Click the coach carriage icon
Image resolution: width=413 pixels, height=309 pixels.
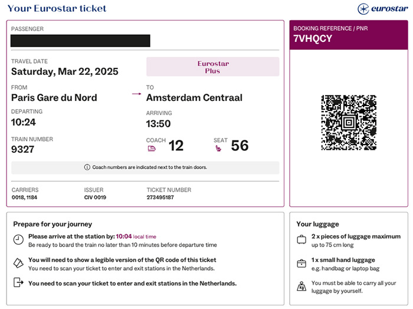click(x=152, y=149)
